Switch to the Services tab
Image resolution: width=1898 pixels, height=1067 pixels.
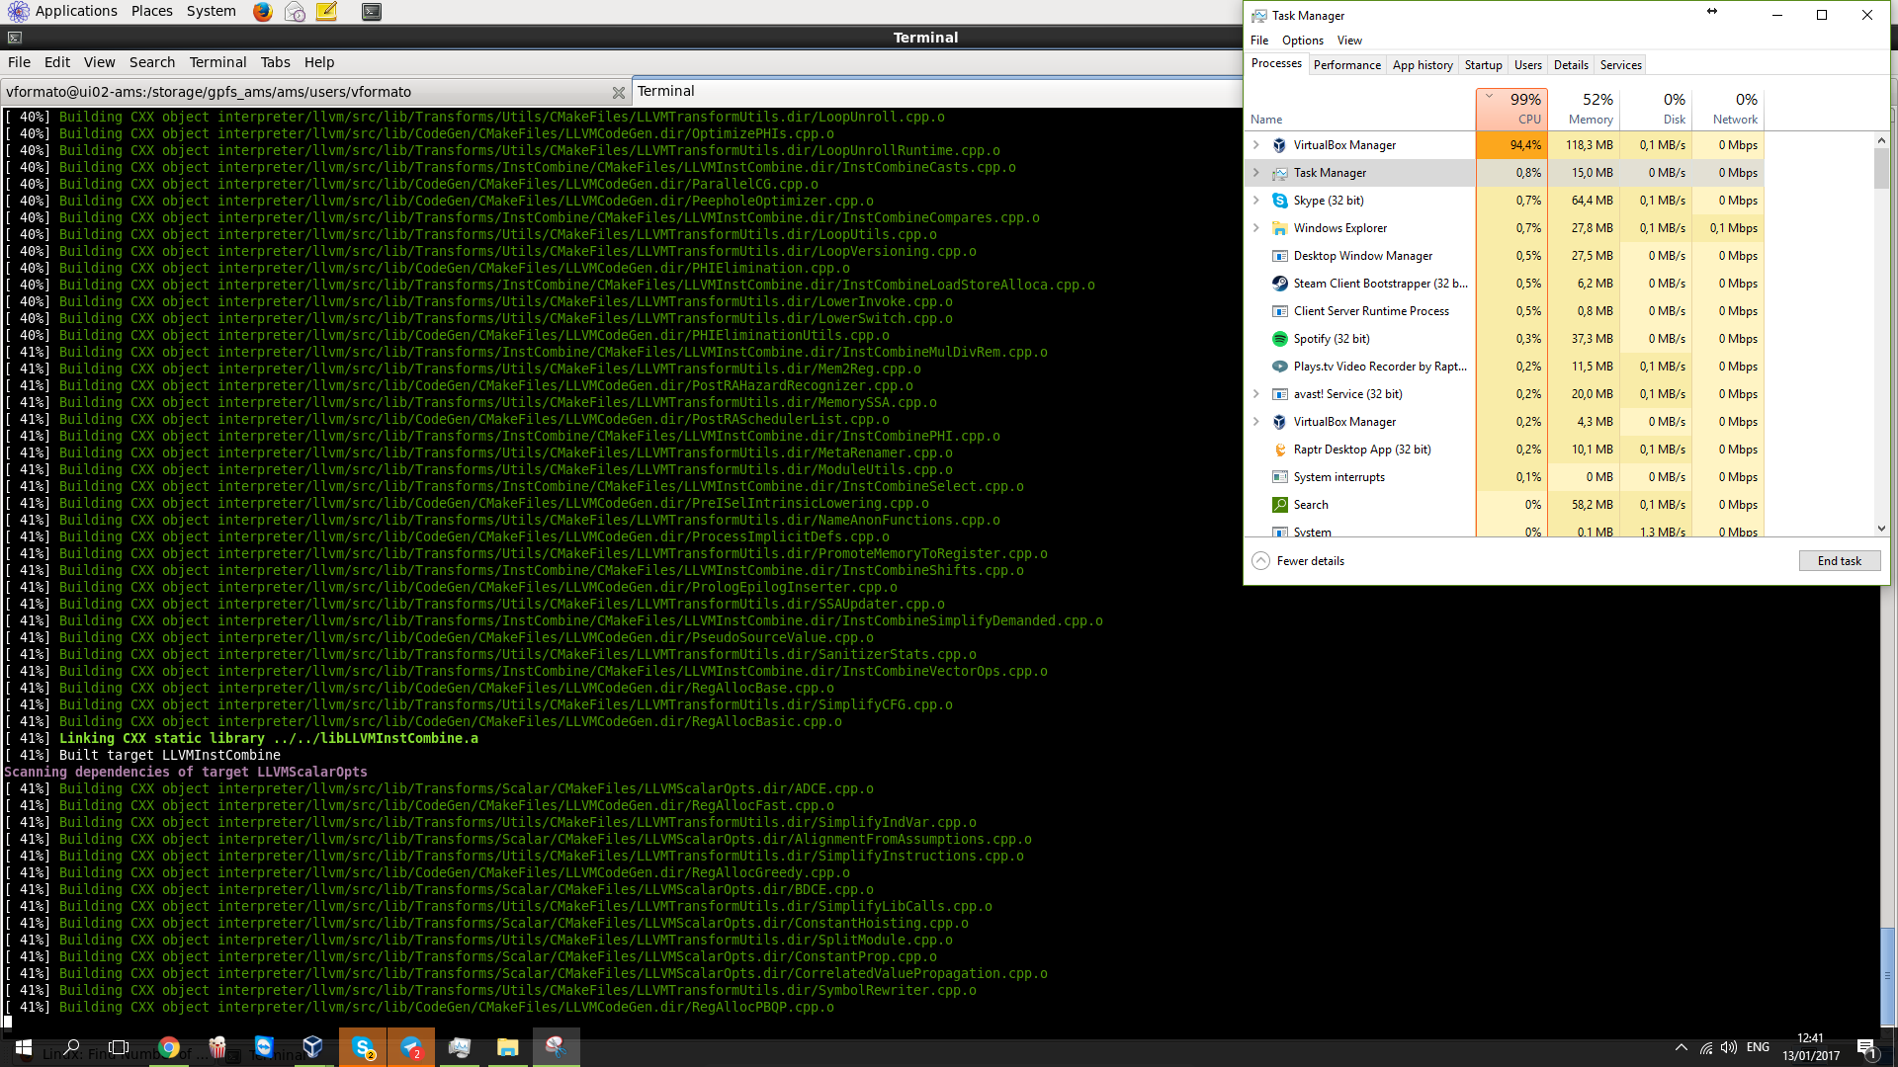(1621, 65)
